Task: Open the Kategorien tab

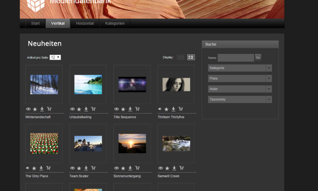Action: point(115,23)
